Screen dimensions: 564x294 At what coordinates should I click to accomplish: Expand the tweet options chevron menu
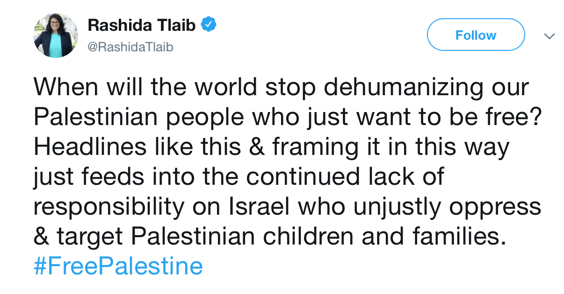pyautogui.click(x=550, y=36)
